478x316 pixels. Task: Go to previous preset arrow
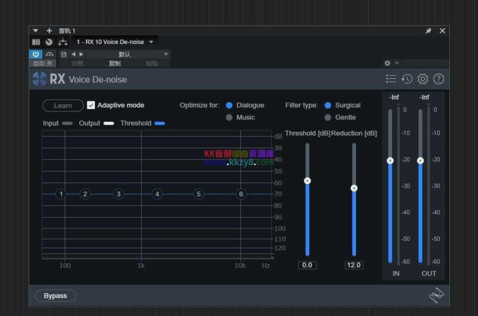(x=73, y=54)
